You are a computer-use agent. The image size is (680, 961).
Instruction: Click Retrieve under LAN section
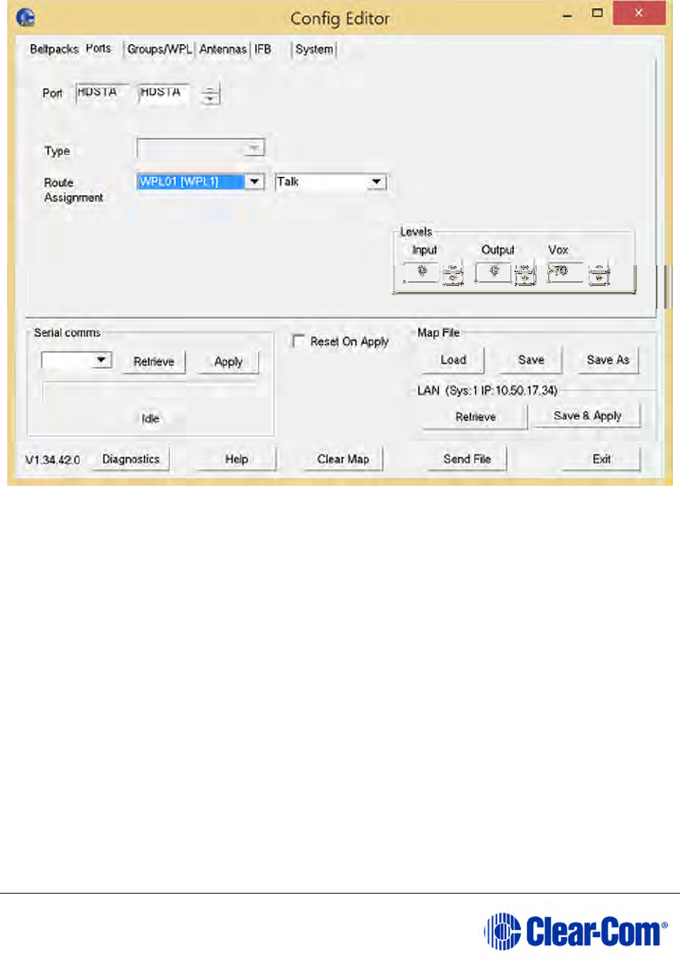476,417
